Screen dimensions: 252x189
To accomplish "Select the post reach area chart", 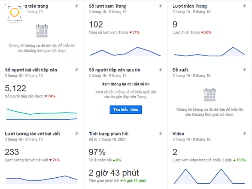I will click(42, 115).
